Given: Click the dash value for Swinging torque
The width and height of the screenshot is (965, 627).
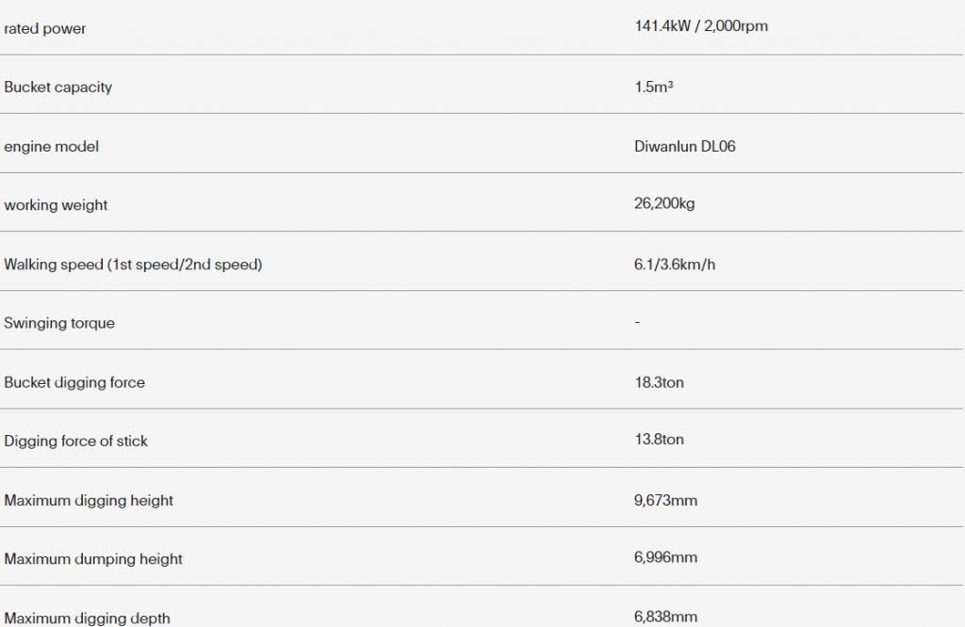Looking at the screenshot, I should pyautogui.click(x=638, y=321).
